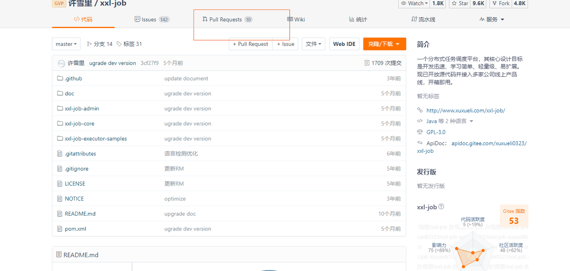570x271 pixels.
Task: Open the doc folder
Action: 69,93
